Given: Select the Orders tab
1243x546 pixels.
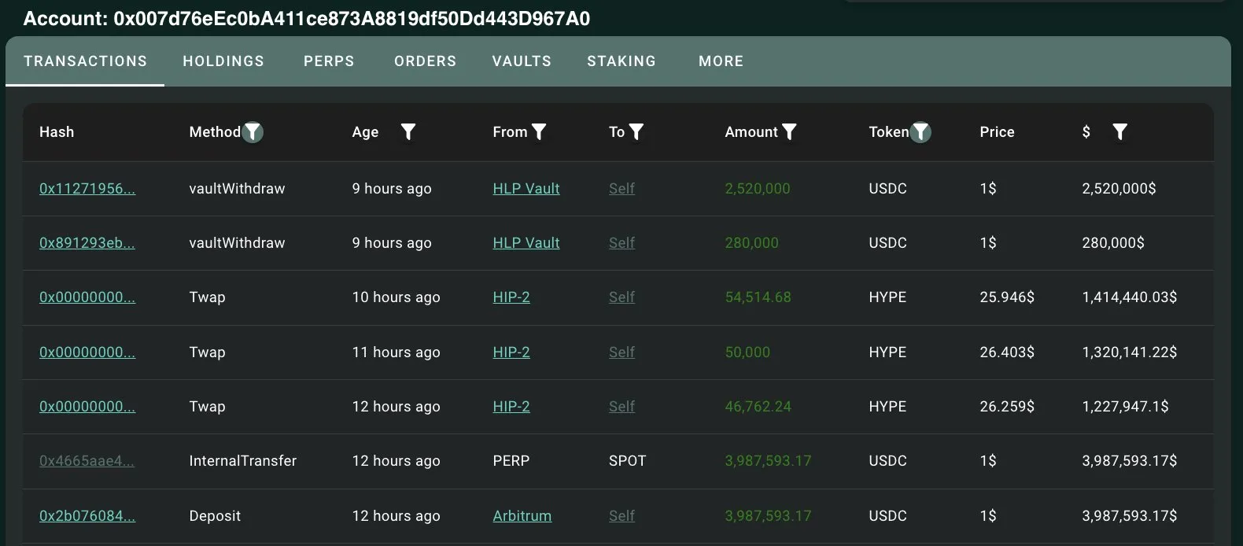Looking at the screenshot, I should point(425,61).
